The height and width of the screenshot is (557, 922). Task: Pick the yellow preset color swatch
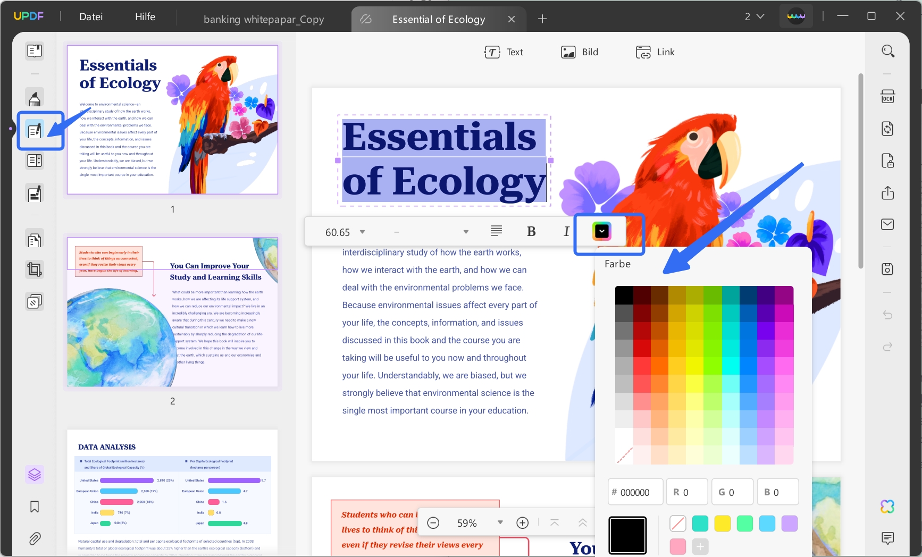[x=722, y=524]
